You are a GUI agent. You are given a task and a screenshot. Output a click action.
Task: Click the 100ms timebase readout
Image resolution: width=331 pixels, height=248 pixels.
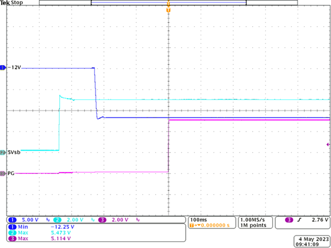pos(197,220)
